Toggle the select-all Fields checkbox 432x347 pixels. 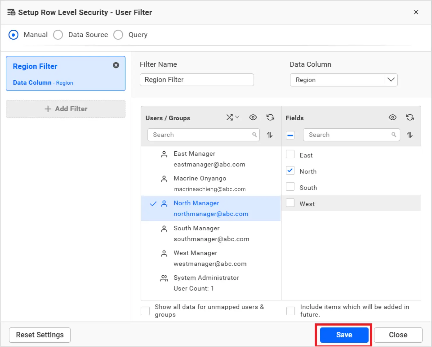[290, 135]
